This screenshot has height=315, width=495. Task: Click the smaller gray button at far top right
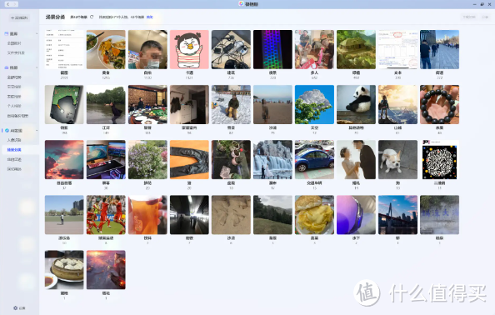click(x=485, y=17)
